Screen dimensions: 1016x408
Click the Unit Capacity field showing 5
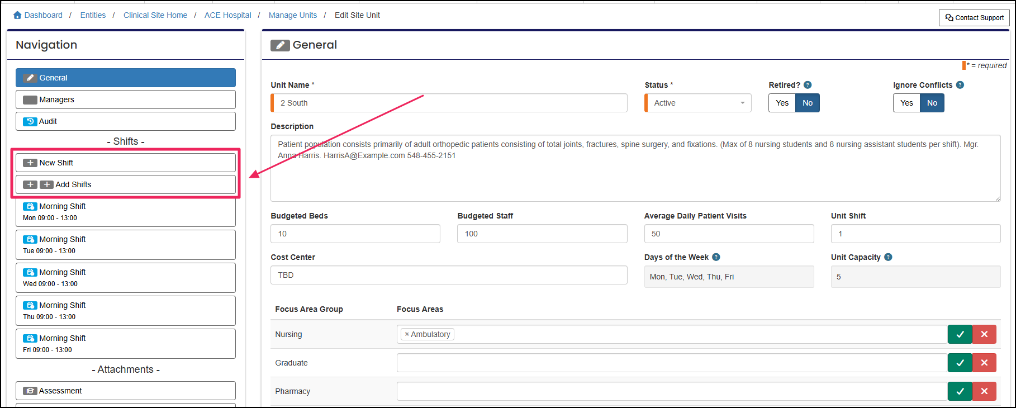915,277
